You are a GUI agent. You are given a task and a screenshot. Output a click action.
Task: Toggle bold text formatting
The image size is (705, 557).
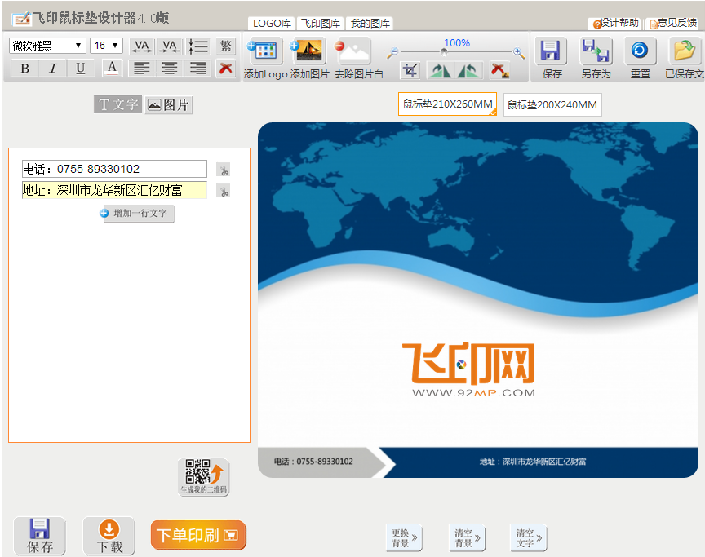[24, 69]
